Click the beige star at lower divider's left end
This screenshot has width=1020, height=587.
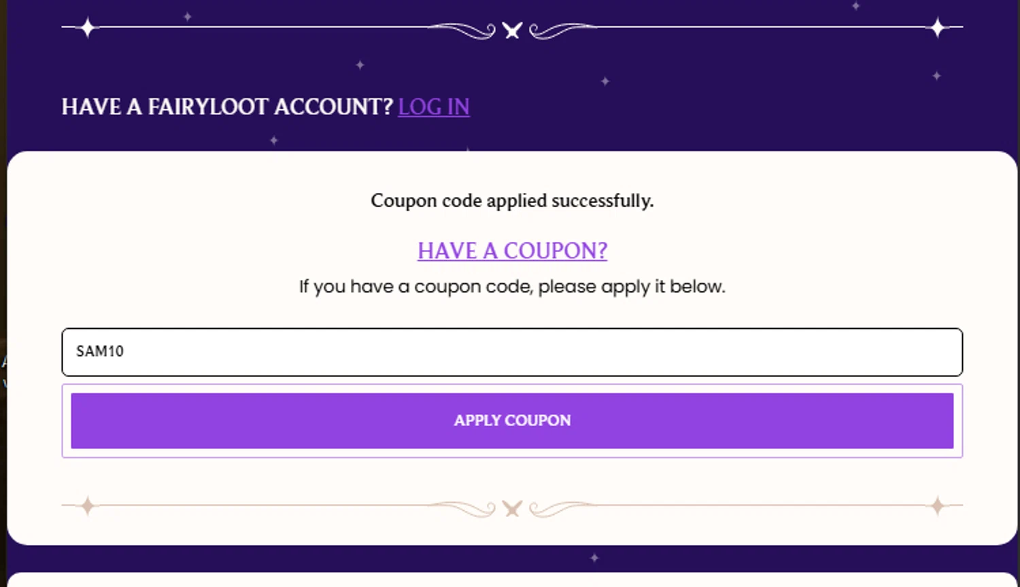88,506
